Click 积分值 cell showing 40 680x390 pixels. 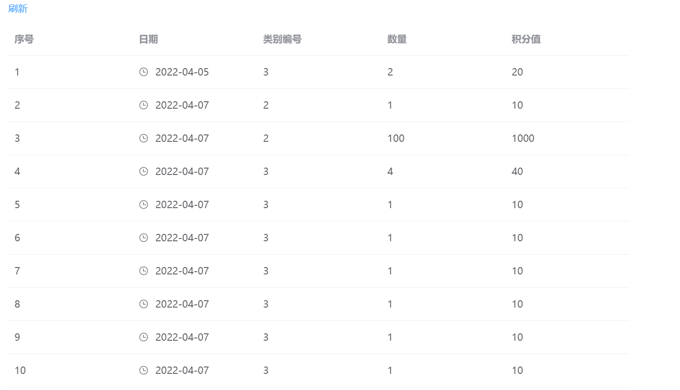click(x=517, y=171)
